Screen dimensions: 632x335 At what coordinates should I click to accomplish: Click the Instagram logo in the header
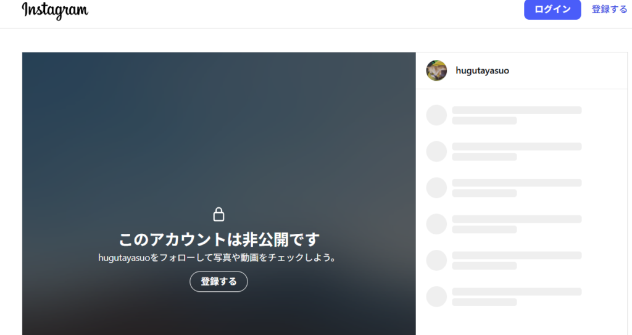(x=55, y=10)
